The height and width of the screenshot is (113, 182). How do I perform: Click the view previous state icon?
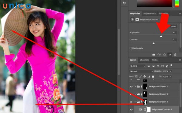click(x=159, y=55)
